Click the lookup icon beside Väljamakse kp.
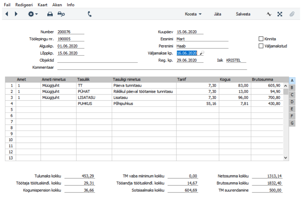301x199 pixels. coord(202,53)
